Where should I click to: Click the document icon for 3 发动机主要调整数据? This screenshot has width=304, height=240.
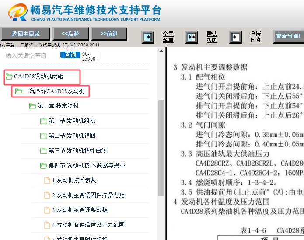[47, 210]
